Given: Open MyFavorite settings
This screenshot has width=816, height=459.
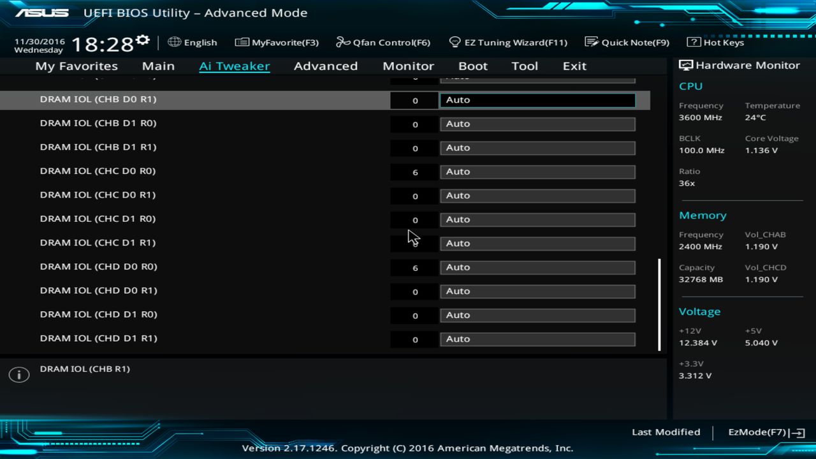Looking at the screenshot, I should tap(277, 42).
